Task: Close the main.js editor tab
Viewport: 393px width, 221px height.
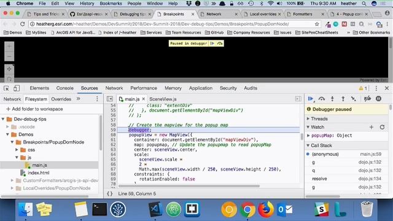Action: pyautogui.click(x=143, y=99)
